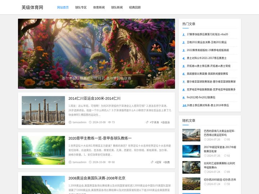
Task: Open hot article fm2012吧-fm2012联赛包
Action: pyautogui.click(x=201, y=97)
